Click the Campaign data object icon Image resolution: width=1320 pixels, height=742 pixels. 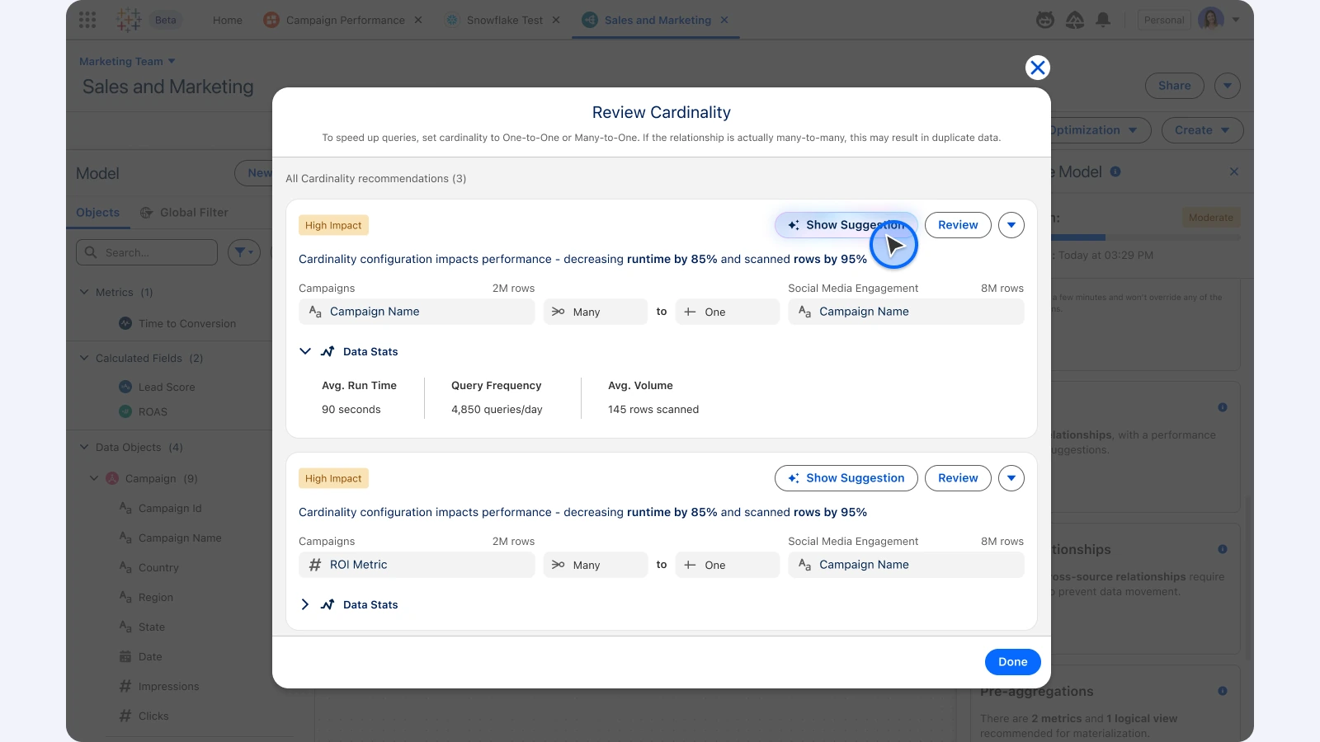point(112,478)
